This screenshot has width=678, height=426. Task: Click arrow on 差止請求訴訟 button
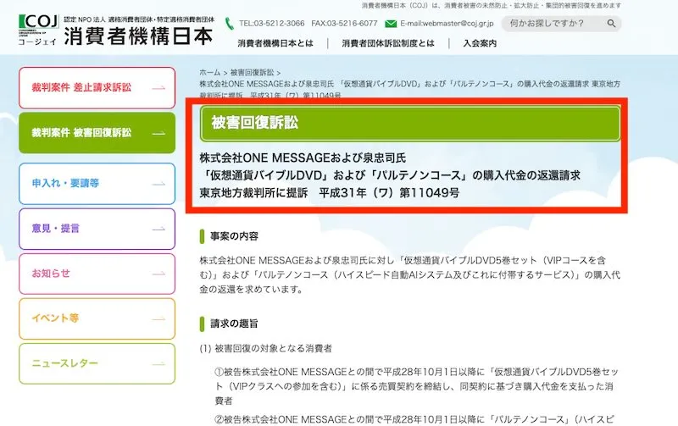coord(158,88)
